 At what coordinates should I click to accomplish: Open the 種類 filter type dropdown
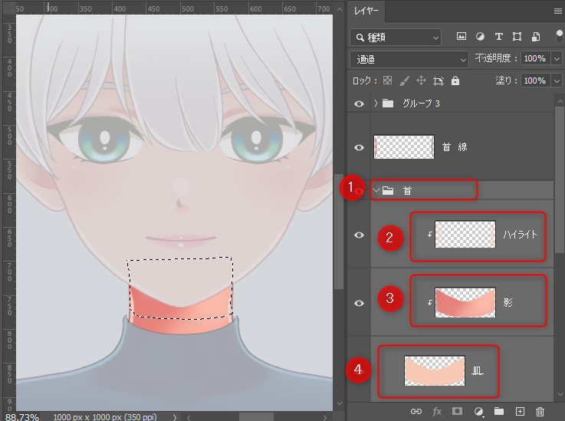[x=396, y=36]
